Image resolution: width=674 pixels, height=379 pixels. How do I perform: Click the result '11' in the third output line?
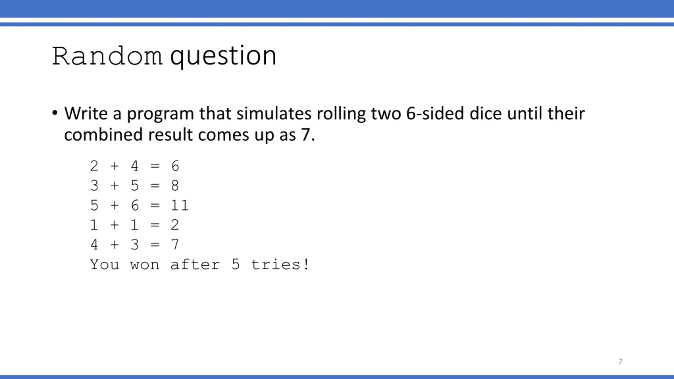coord(180,205)
